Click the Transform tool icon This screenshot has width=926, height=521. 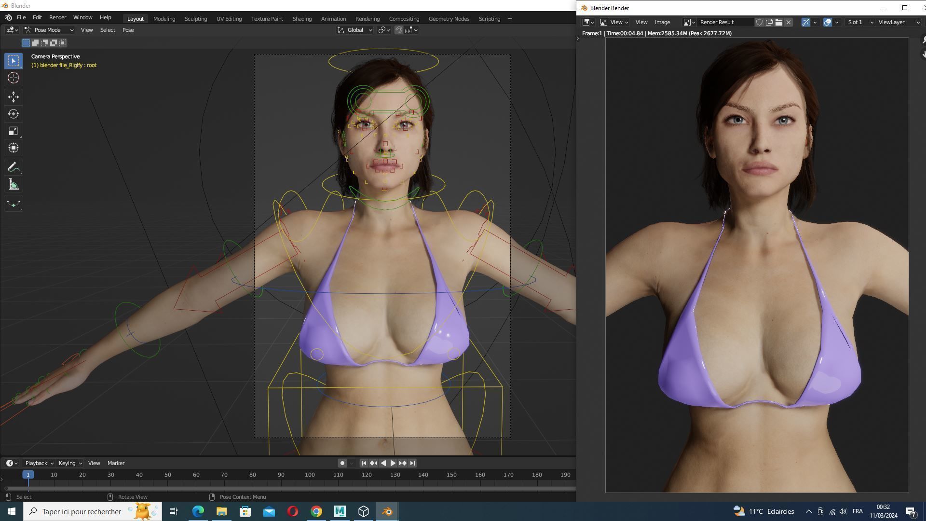point(13,148)
